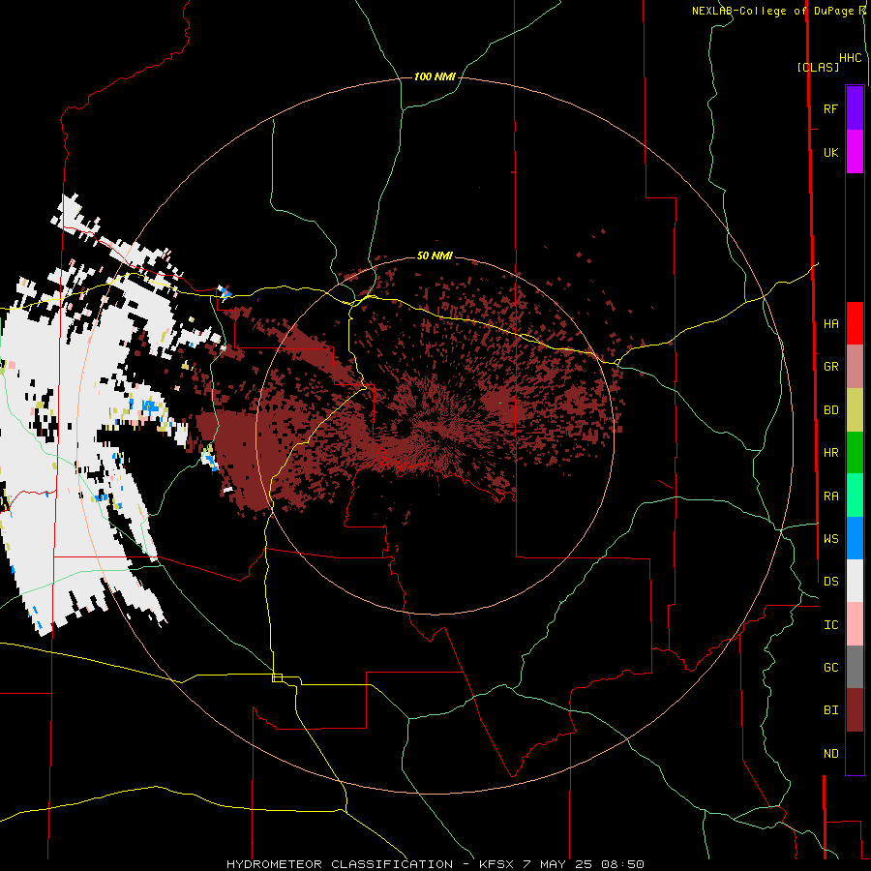Click the 100 NMI range ring label
871x871 pixels.
(x=435, y=76)
